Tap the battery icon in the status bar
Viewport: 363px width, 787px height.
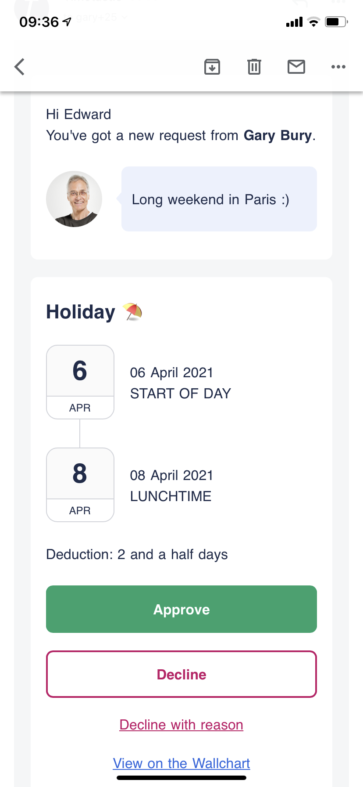click(x=336, y=22)
